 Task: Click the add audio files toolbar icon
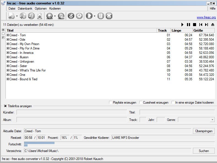pyautogui.click(x=12, y=16)
